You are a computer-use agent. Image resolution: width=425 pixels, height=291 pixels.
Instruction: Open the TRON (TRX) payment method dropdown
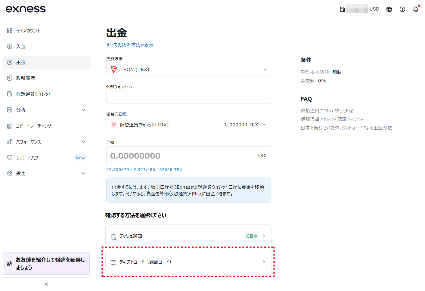189,69
